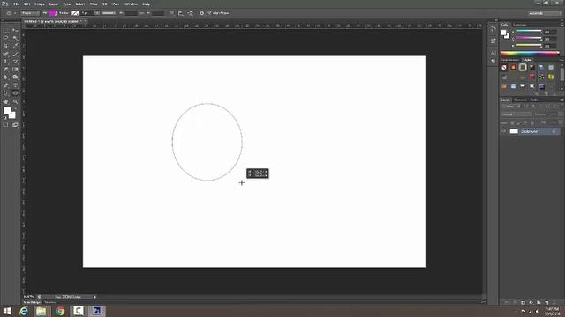Open the layer filter kind dropdown
Screen dimensions: 565x317
pyautogui.click(x=511, y=107)
